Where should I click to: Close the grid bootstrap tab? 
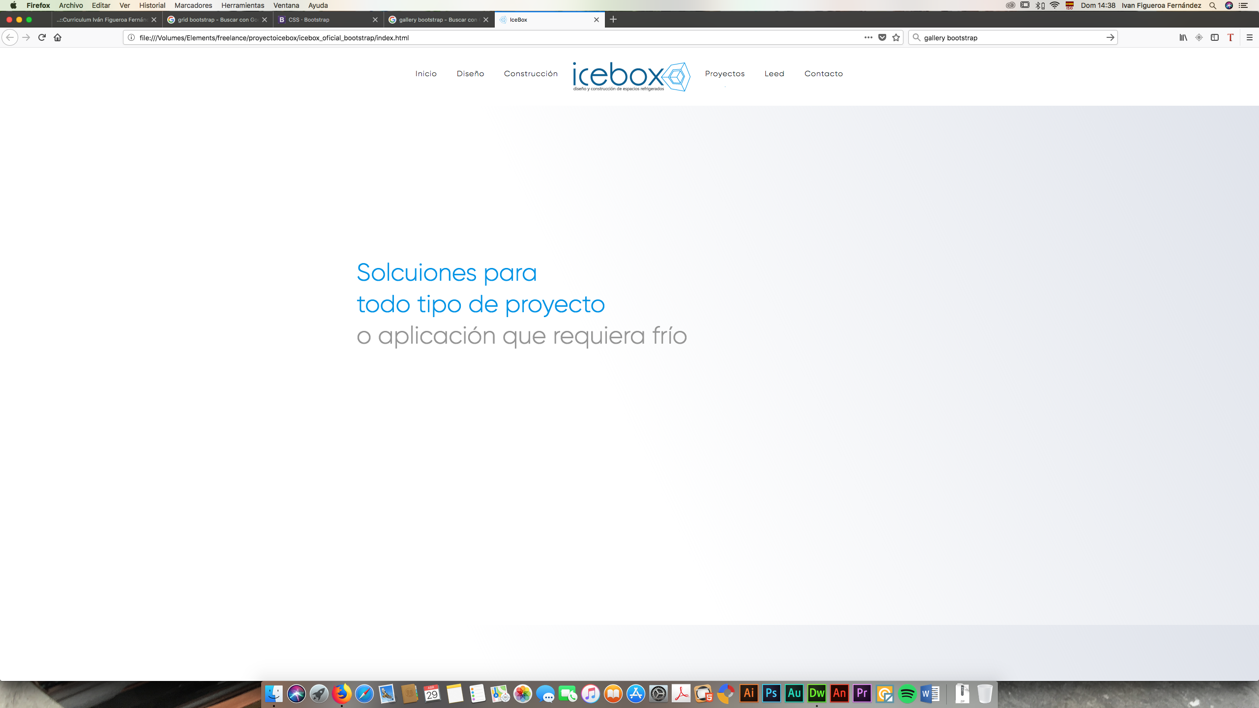click(x=265, y=20)
